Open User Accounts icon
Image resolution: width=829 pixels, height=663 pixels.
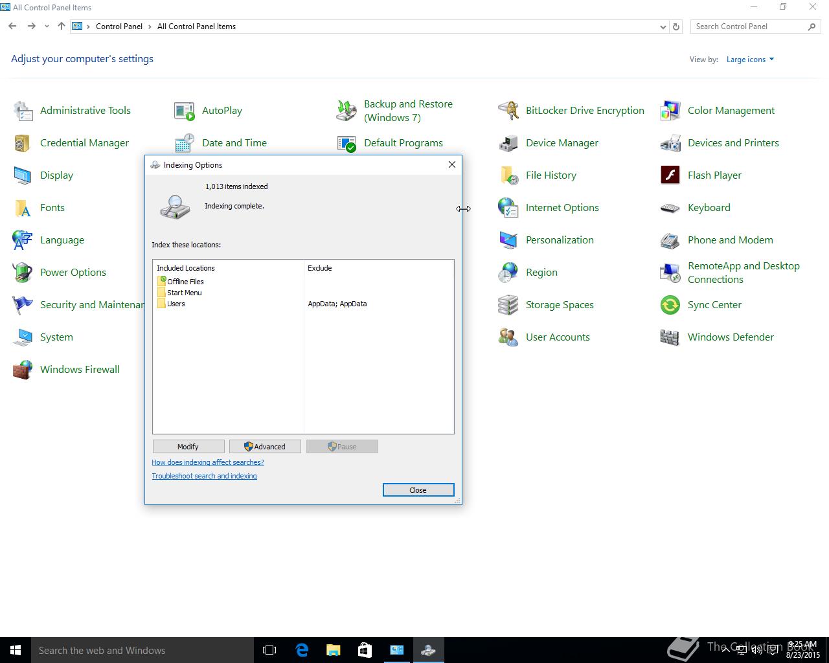pos(508,337)
